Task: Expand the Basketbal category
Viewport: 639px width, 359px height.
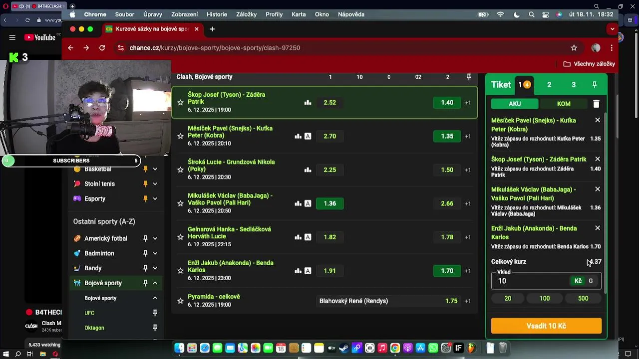Action: click(155, 169)
